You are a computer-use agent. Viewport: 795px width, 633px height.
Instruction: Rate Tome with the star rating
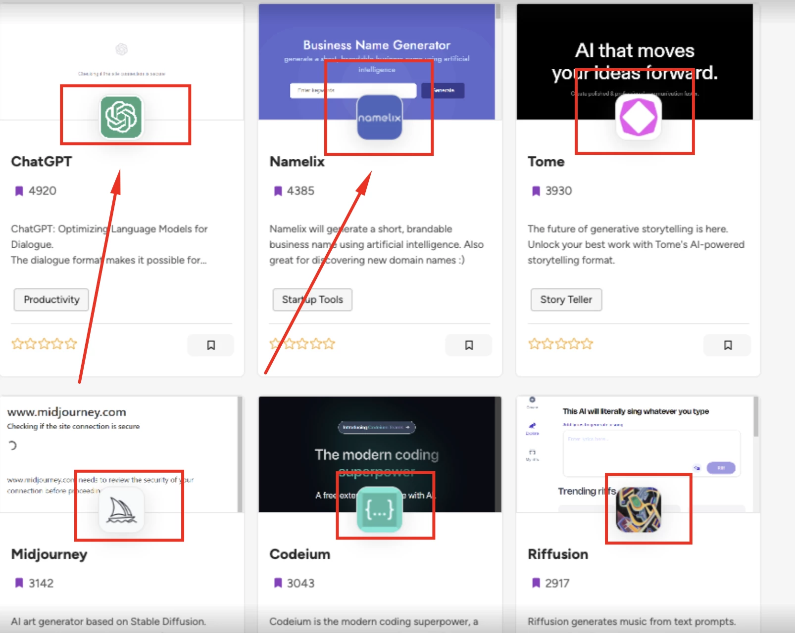pos(560,344)
